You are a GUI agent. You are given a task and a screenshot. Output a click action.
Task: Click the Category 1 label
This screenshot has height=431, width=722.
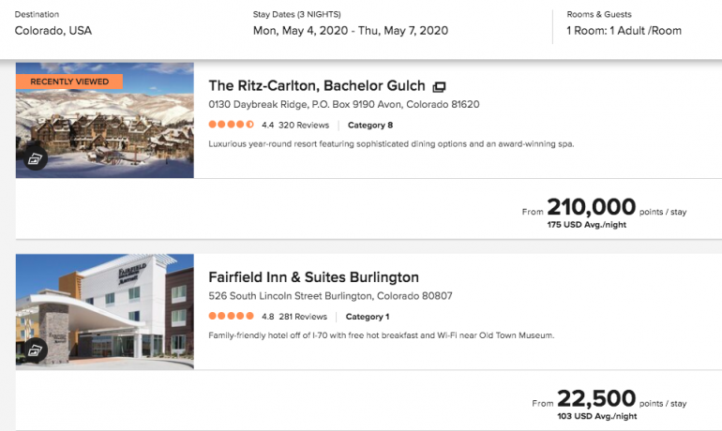click(368, 317)
